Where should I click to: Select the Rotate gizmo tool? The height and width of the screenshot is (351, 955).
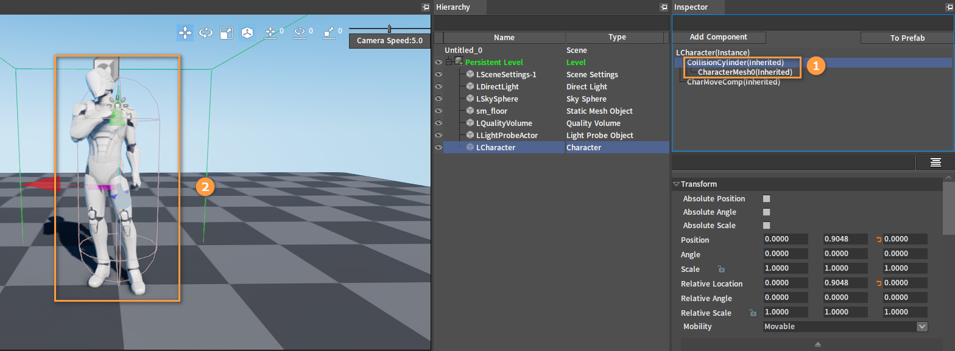point(206,32)
